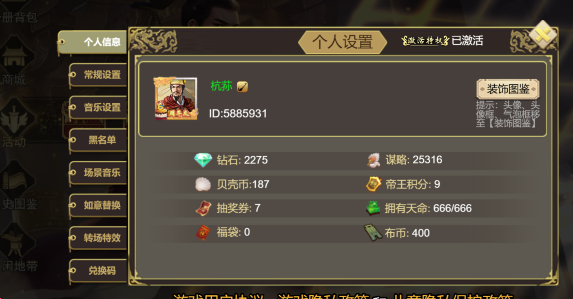Click the edit nickname pencil icon

click(242, 87)
